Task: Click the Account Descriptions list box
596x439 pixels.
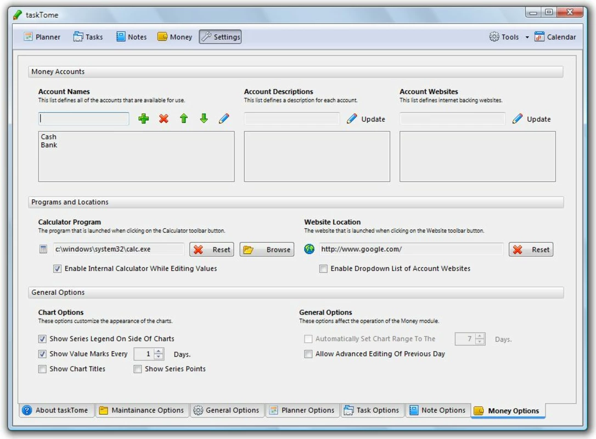Action: click(317, 156)
